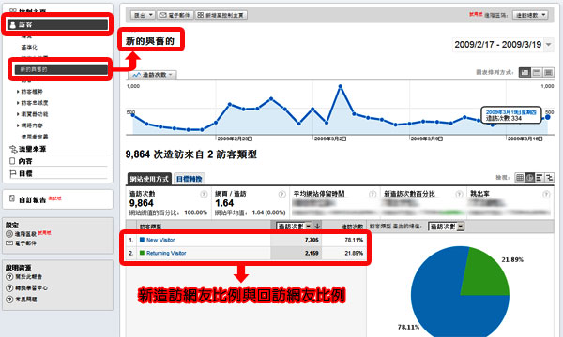Click help icon beside 新造訪次數百分比 metric
Screen dimensions: 563x337
pyautogui.click(x=459, y=194)
